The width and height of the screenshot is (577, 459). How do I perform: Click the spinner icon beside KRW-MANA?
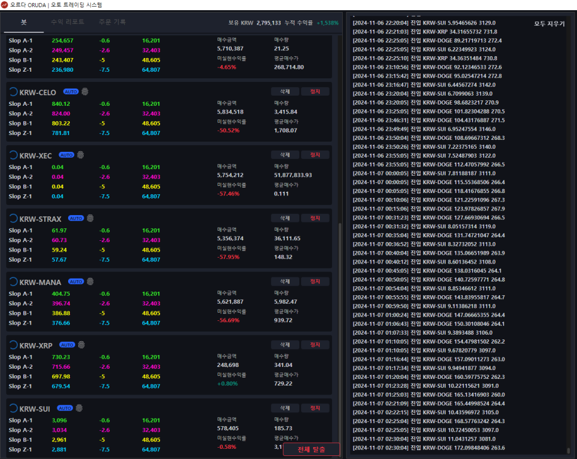[x=13, y=282]
